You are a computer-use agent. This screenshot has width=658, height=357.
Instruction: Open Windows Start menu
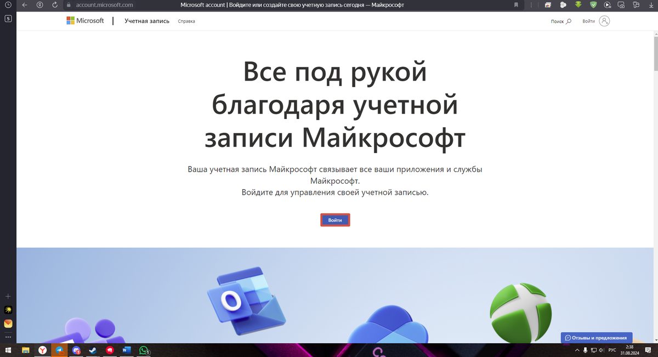(9, 350)
